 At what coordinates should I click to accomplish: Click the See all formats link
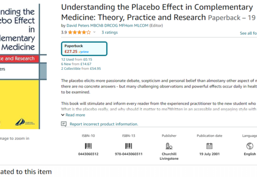coord(248,33)
